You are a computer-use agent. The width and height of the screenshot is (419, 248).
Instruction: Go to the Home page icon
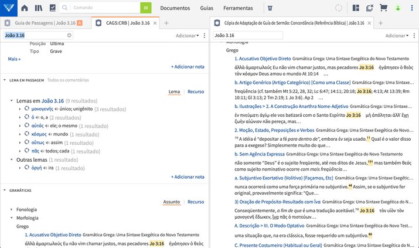(x=25, y=8)
